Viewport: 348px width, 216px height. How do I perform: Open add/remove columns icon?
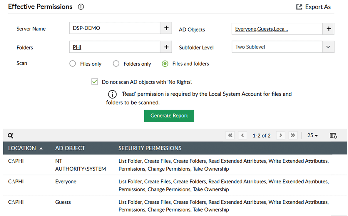click(x=333, y=136)
